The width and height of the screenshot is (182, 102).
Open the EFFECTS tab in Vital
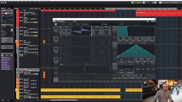[x=70, y=24]
